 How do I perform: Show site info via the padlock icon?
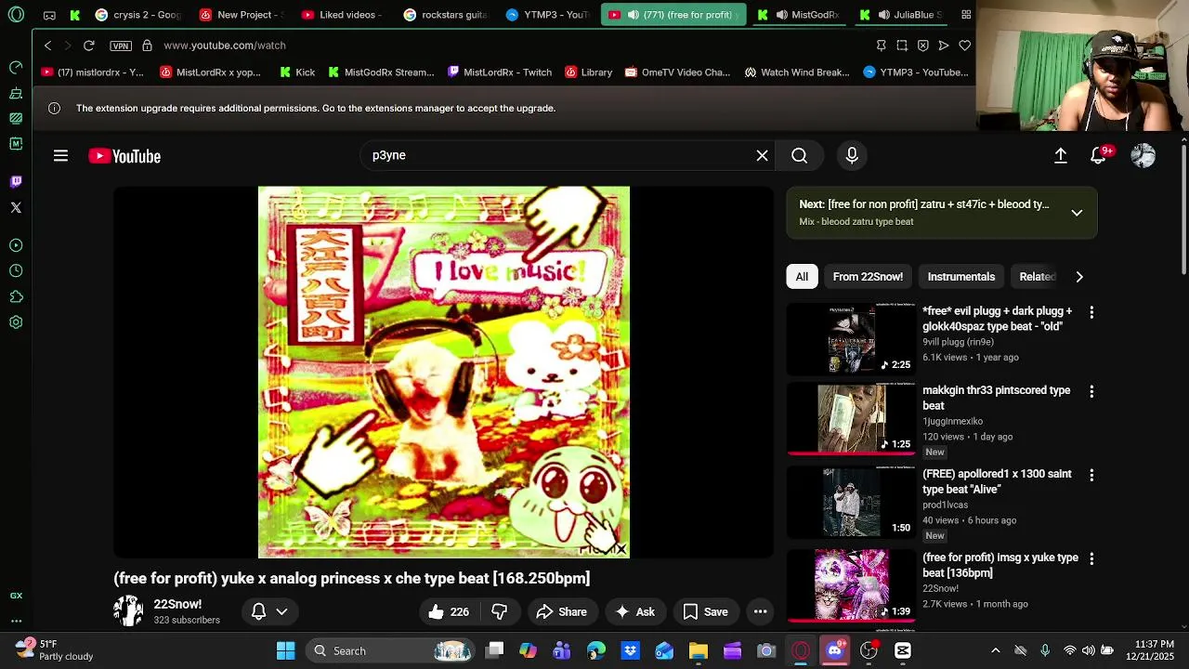tap(147, 46)
